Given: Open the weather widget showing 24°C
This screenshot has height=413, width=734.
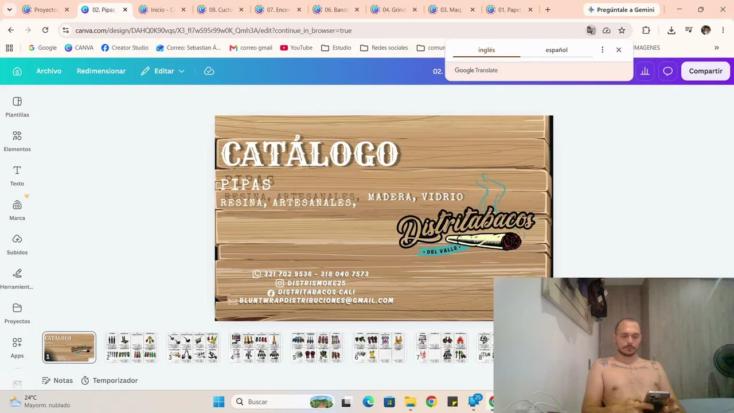Looking at the screenshot, I should pyautogui.click(x=39, y=402).
